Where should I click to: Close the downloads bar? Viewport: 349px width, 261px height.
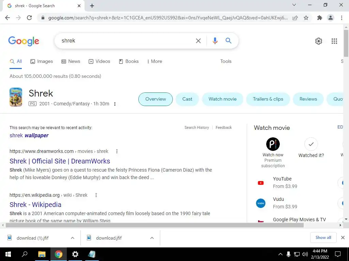[343, 238]
